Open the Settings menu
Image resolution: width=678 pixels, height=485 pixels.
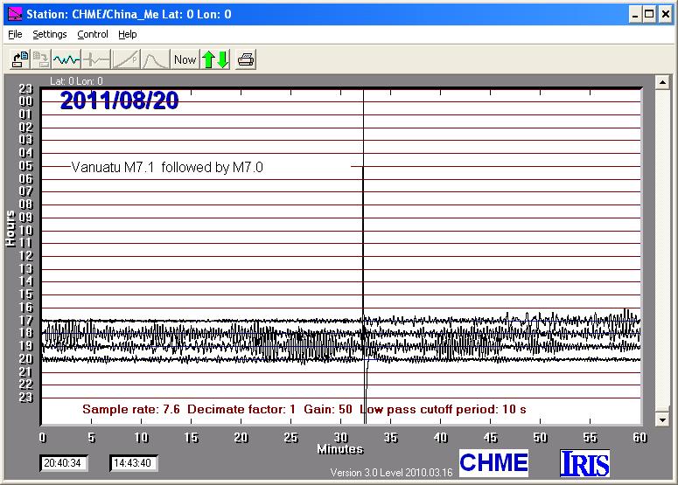point(50,35)
